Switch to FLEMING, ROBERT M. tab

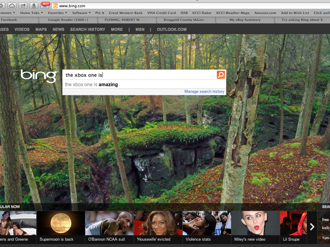[127, 20]
